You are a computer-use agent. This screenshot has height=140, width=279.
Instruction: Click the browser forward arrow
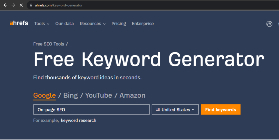[13, 5]
